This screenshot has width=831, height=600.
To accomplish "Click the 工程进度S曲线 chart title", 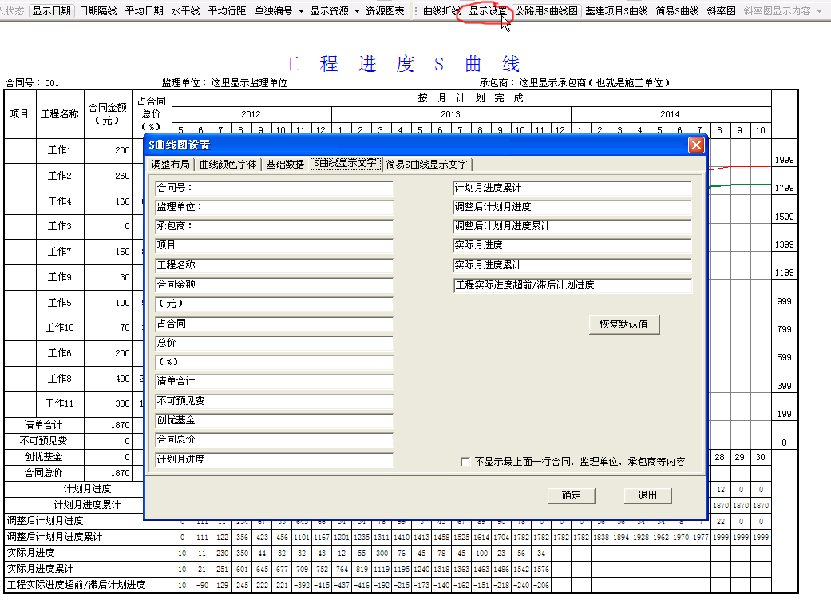I will (401, 64).
